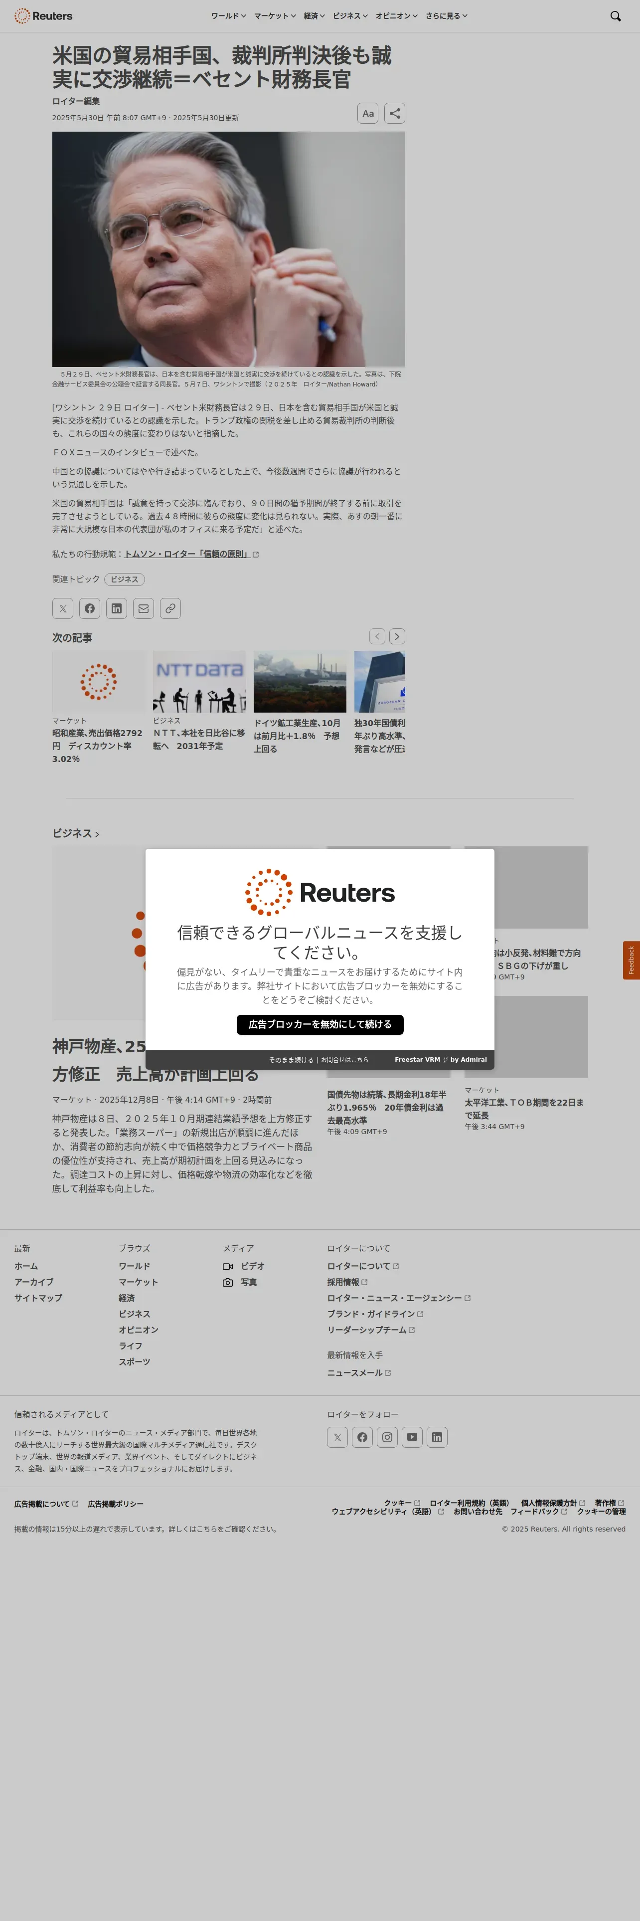The width and height of the screenshot is (640, 1921).
Task: Go to 経済 in footer browse list
Action: [127, 1298]
